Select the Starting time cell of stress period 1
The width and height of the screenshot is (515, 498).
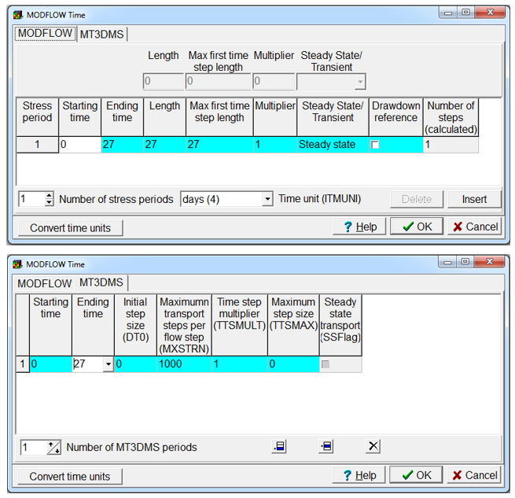click(x=80, y=145)
